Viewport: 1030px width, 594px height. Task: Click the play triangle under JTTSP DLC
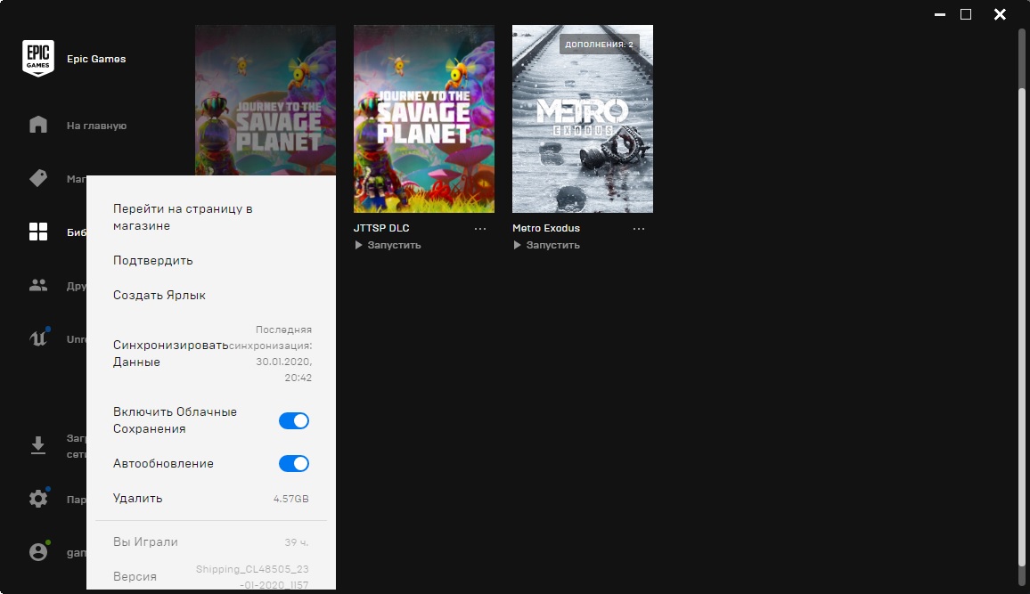[x=359, y=245]
